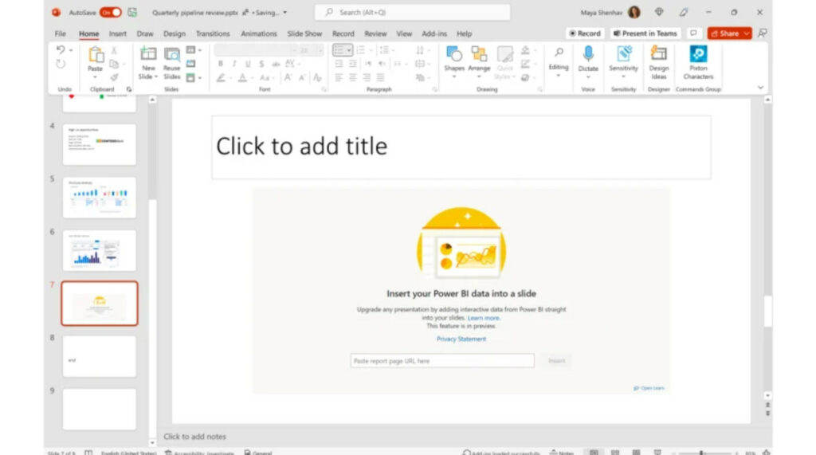Click the Reset slide icon
The image size is (816, 455).
[191, 64]
